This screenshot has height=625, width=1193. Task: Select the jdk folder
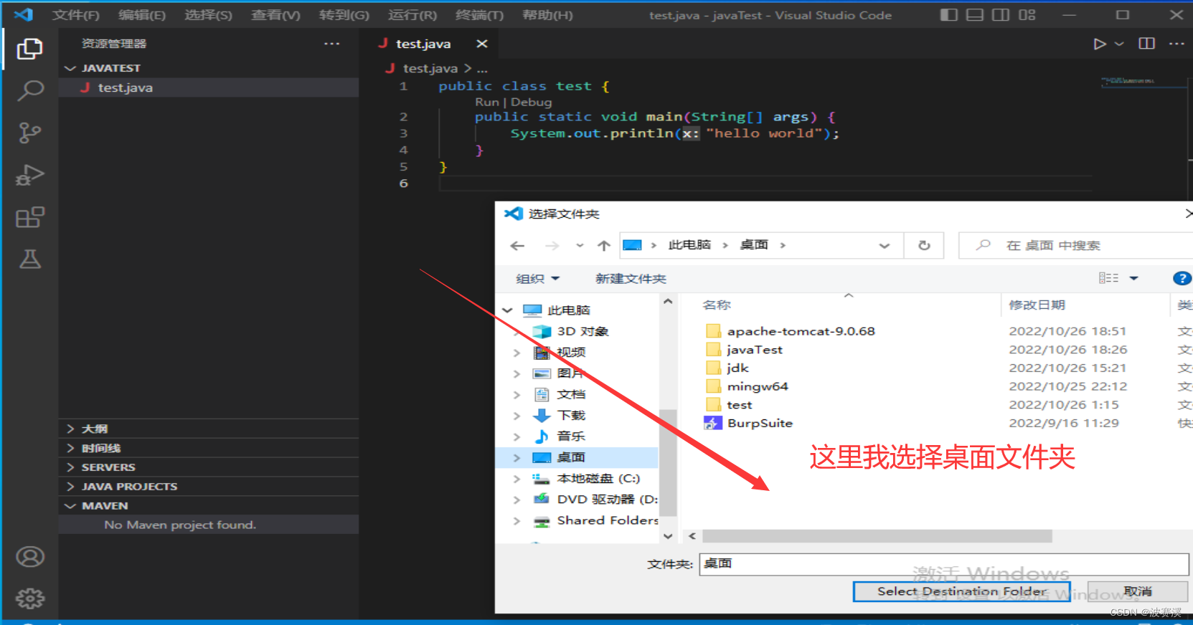tap(737, 368)
